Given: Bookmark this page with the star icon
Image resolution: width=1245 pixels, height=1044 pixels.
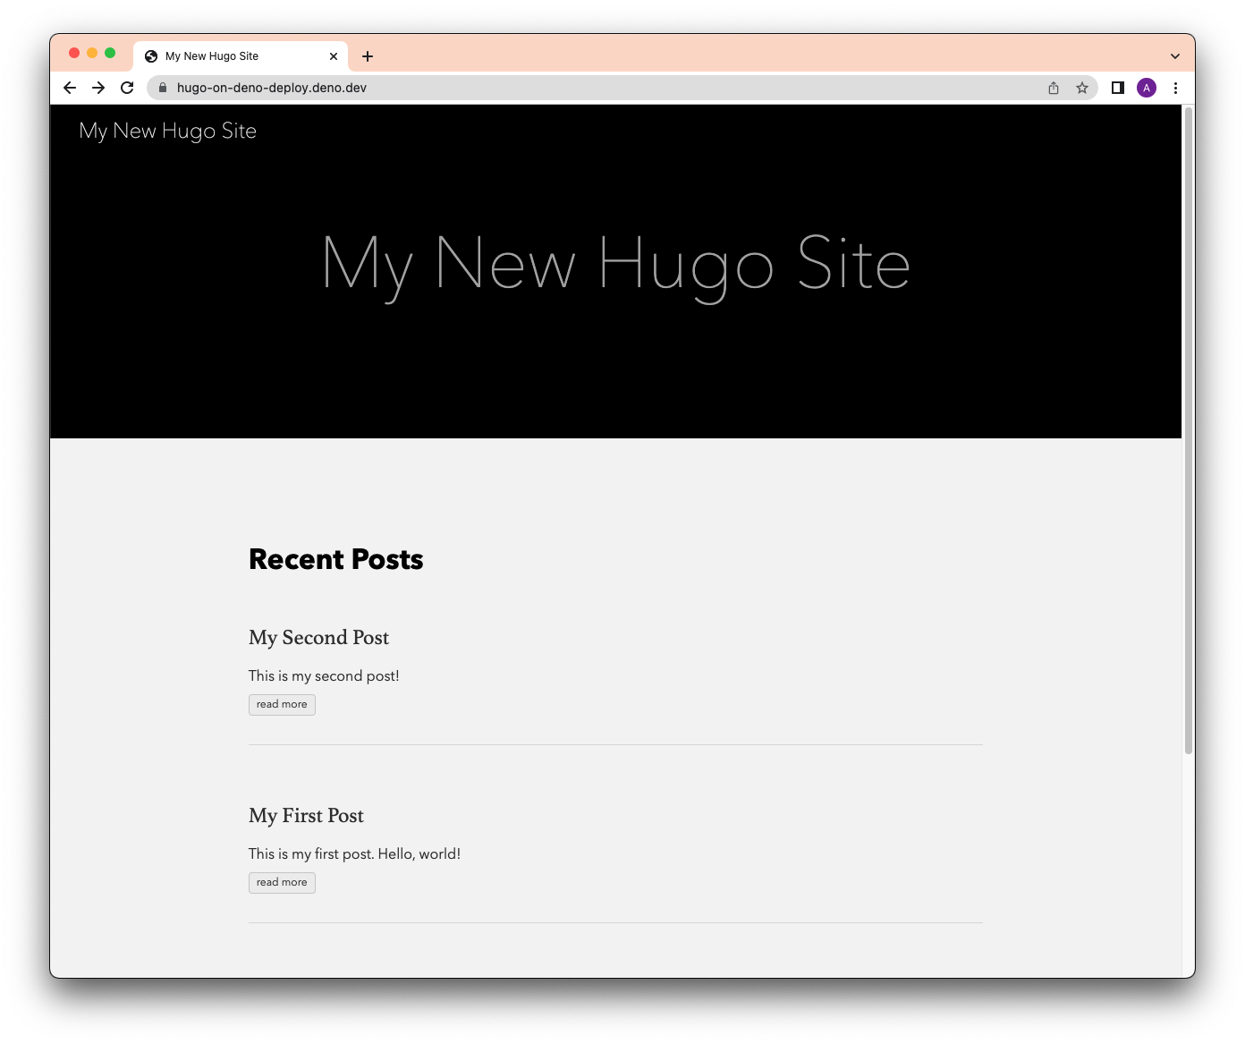Looking at the screenshot, I should [1082, 88].
